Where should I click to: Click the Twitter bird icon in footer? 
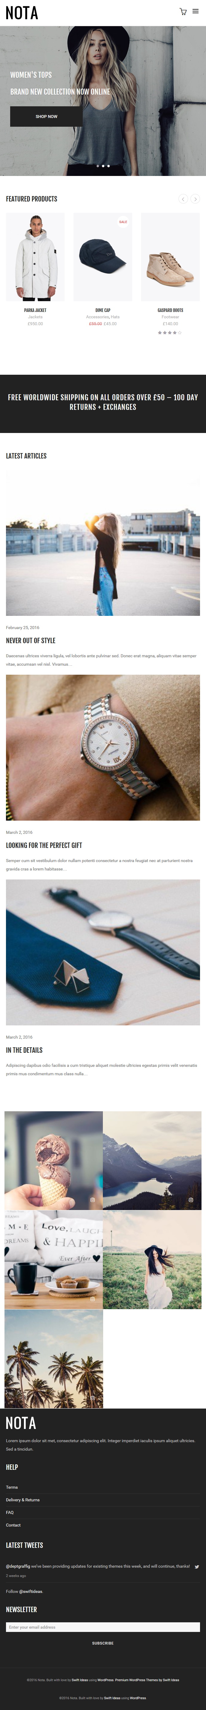[x=197, y=1566]
